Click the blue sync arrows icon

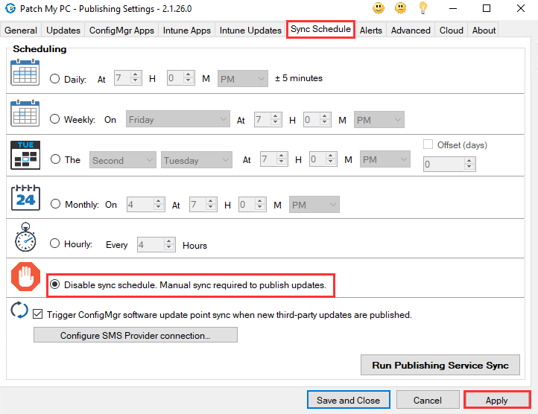[x=19, y=310]
